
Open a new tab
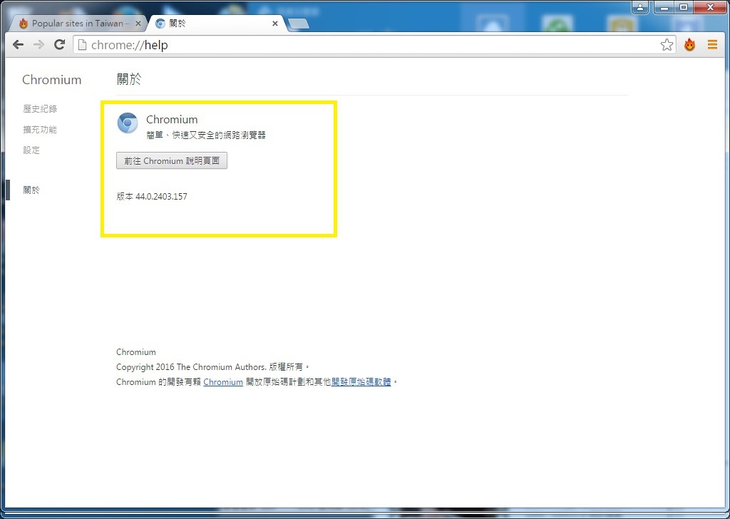pos(298,24)
